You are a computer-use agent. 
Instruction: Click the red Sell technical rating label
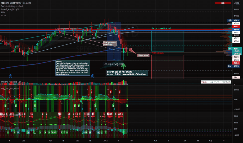(x=223, y=3)
